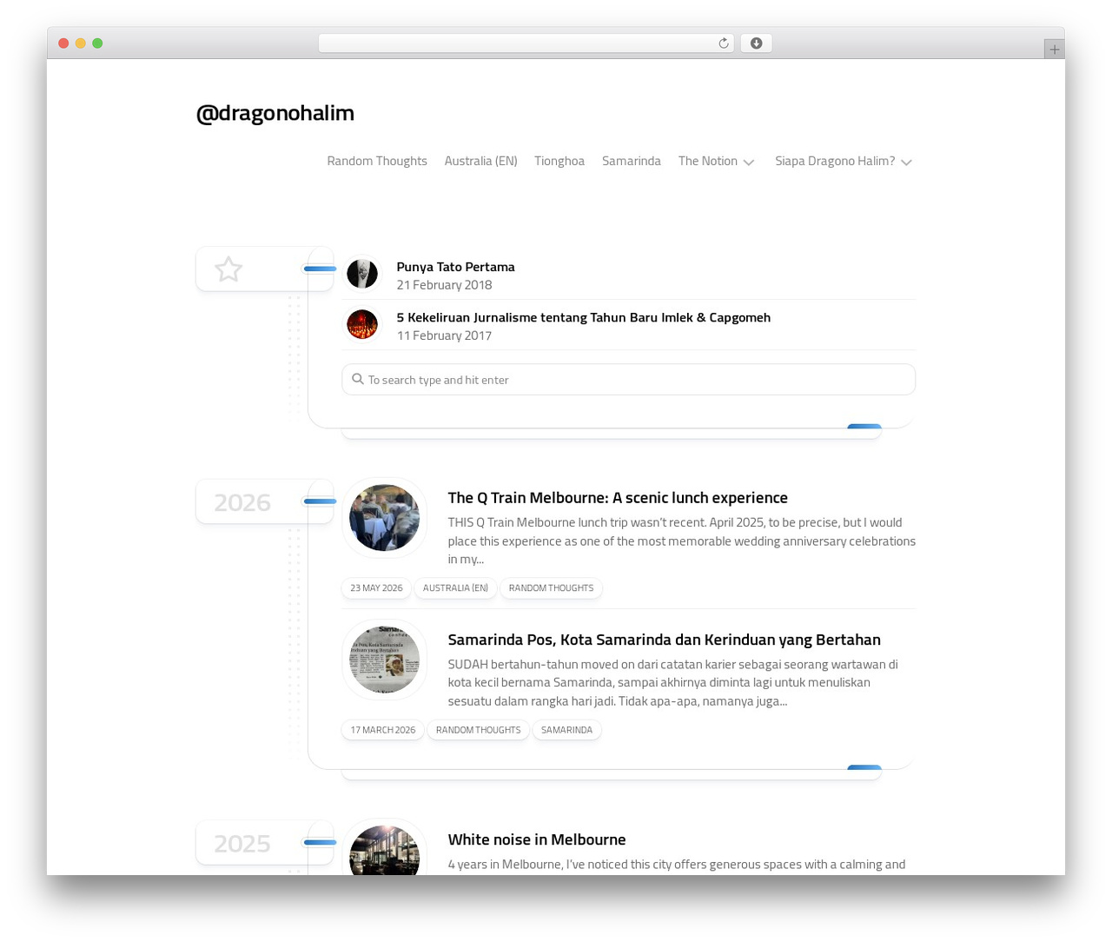This screenshot has width=1112, height=942.
Task: Click the SAMARINDA tag
Action: point(566,730)
